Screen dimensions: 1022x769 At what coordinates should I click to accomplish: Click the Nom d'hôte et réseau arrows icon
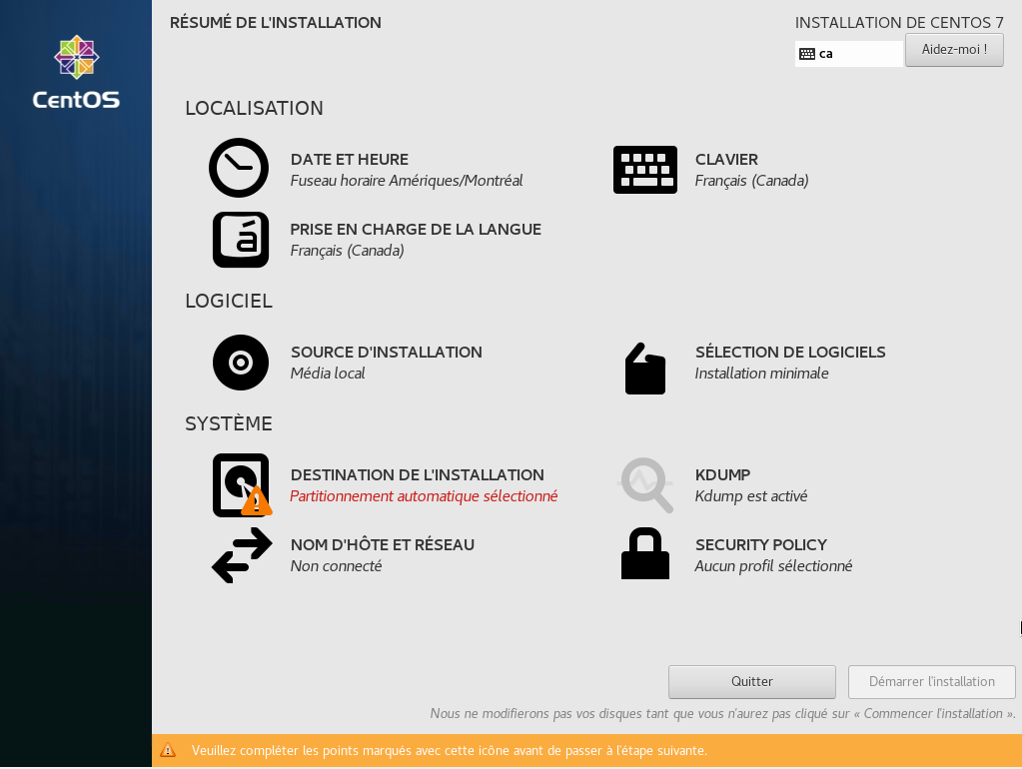pos(242,554)
